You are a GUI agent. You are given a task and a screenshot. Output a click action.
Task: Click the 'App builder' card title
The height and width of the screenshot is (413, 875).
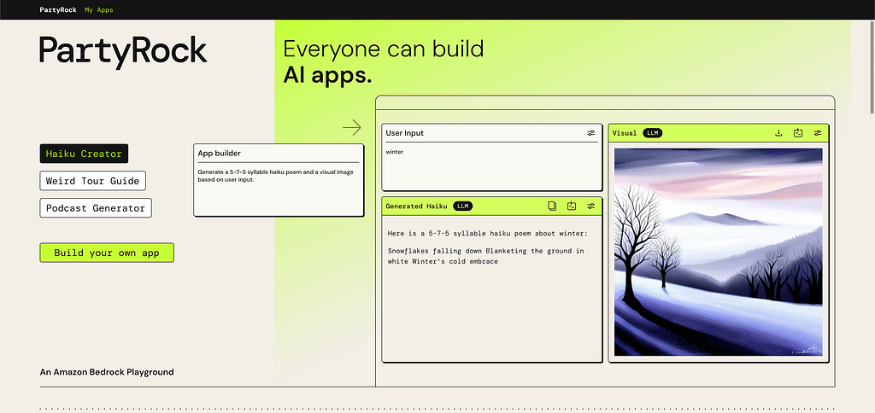(x=220, y=154)
